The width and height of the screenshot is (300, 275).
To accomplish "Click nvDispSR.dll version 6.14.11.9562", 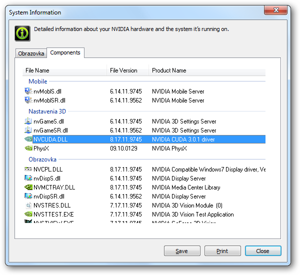I will (126, 196).
